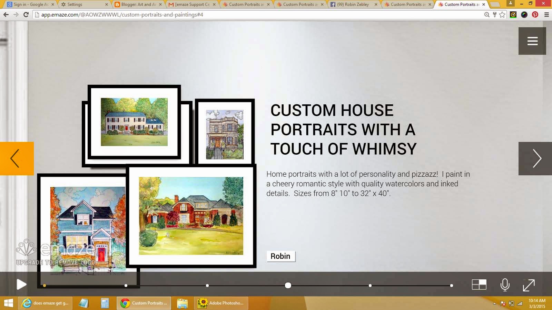Viewport: 552px width, 310px height.
Task: Open the camera lens extension icon
Action: click(x=524, y=15)
